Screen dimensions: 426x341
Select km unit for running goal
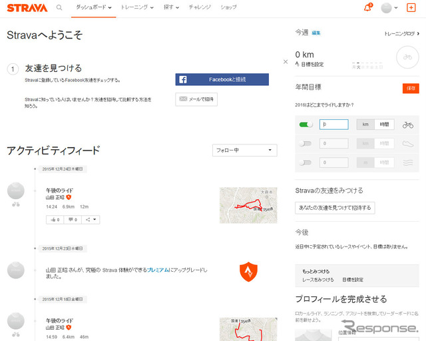(365, 144)
